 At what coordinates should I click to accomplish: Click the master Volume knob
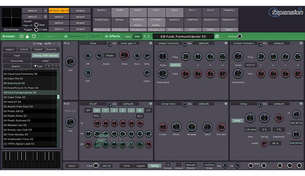pyautogui.click(x=240, y=36)
